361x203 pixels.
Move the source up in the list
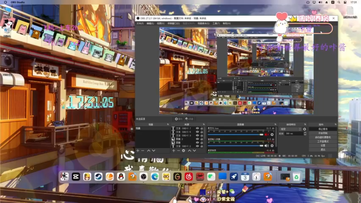tap(190, 151)
